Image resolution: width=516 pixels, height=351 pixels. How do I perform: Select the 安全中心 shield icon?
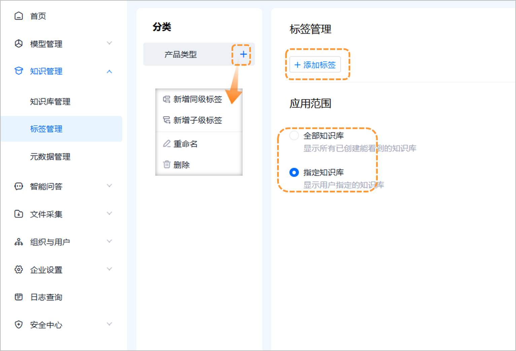point(19,324)
